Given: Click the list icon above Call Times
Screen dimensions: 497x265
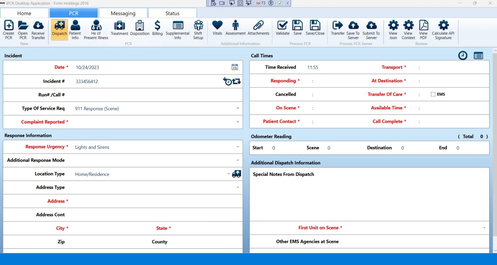Looking at the screenshot, I should [479, 55].
